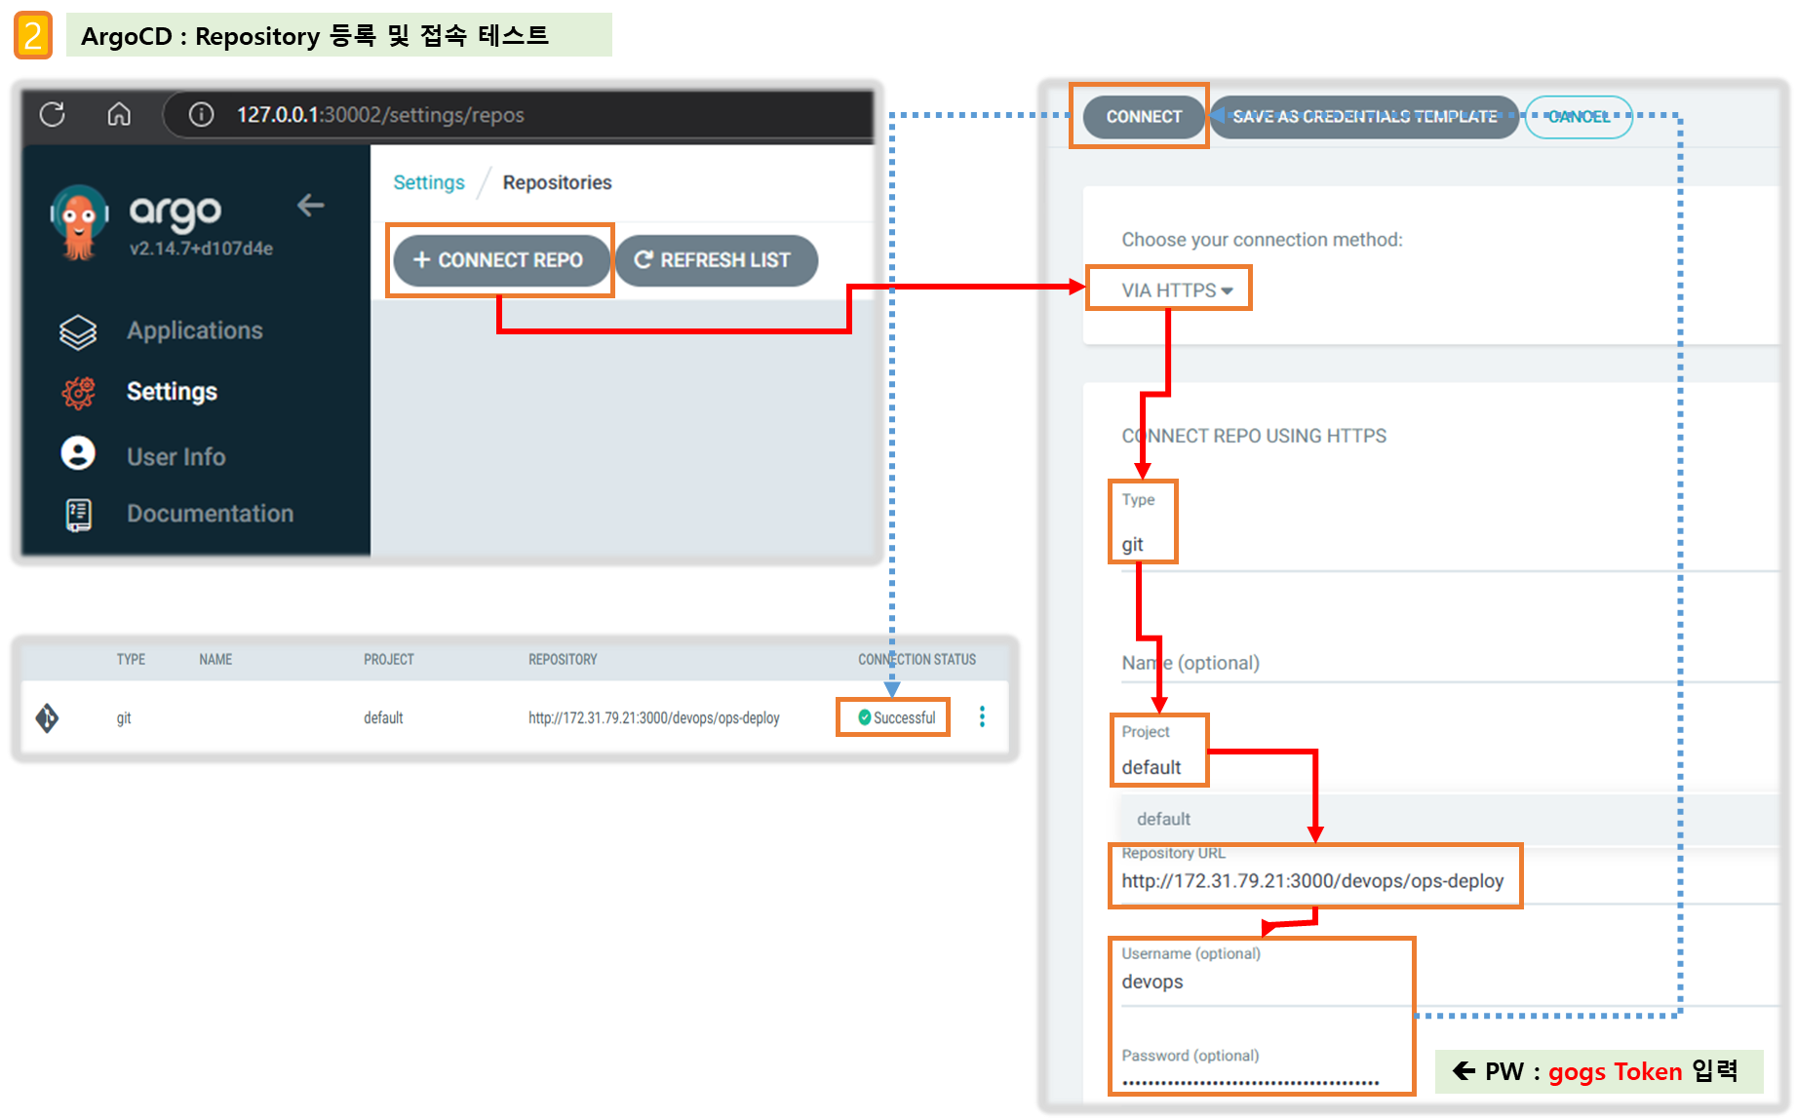Open User Info in the sidebar
Viewport: 1796px width, 1120px height.
[x=176, y=456]
